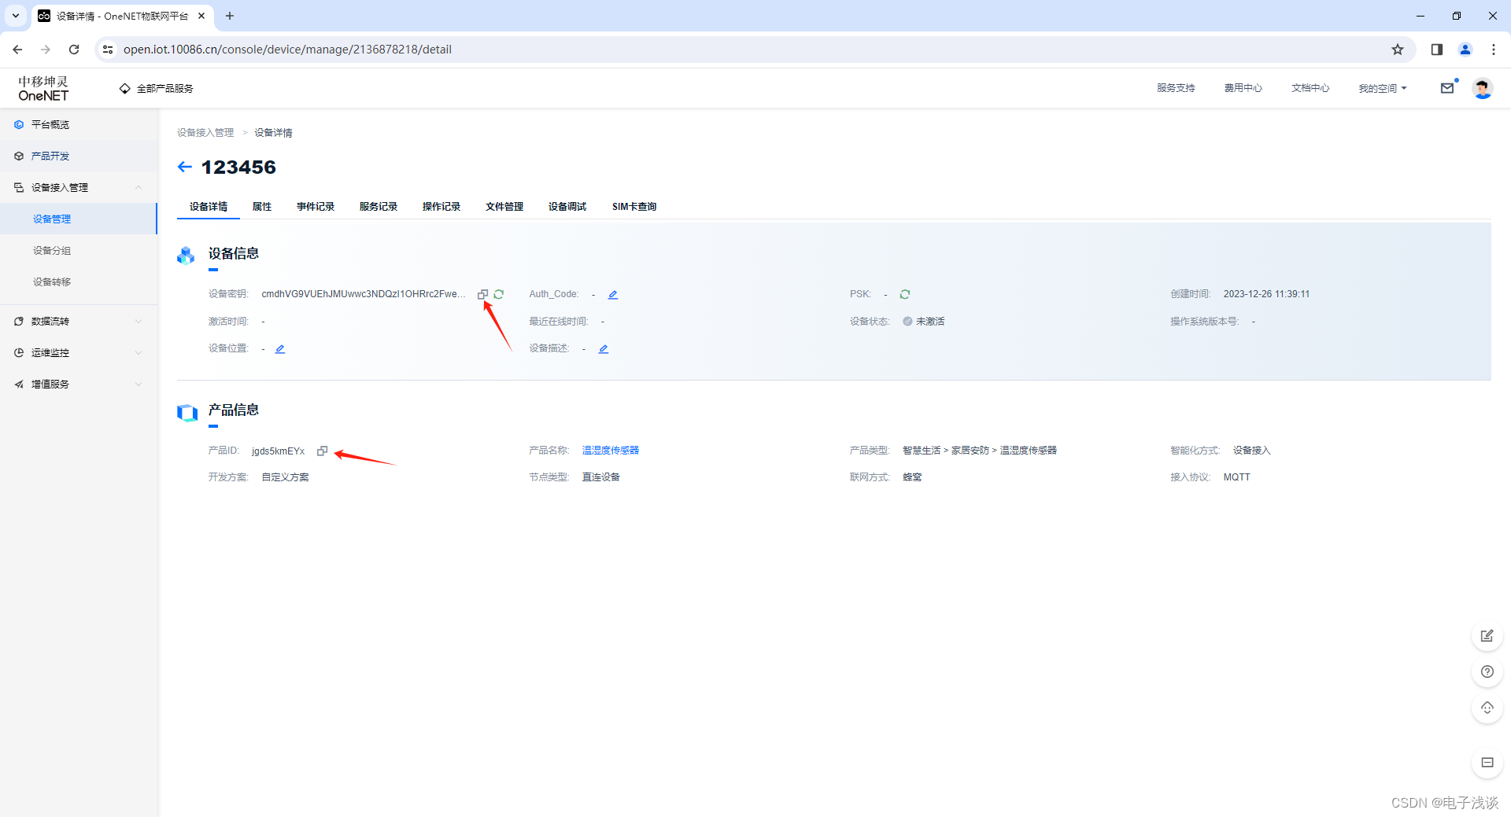Open the 服务支持 link

tap(1176, 88)
